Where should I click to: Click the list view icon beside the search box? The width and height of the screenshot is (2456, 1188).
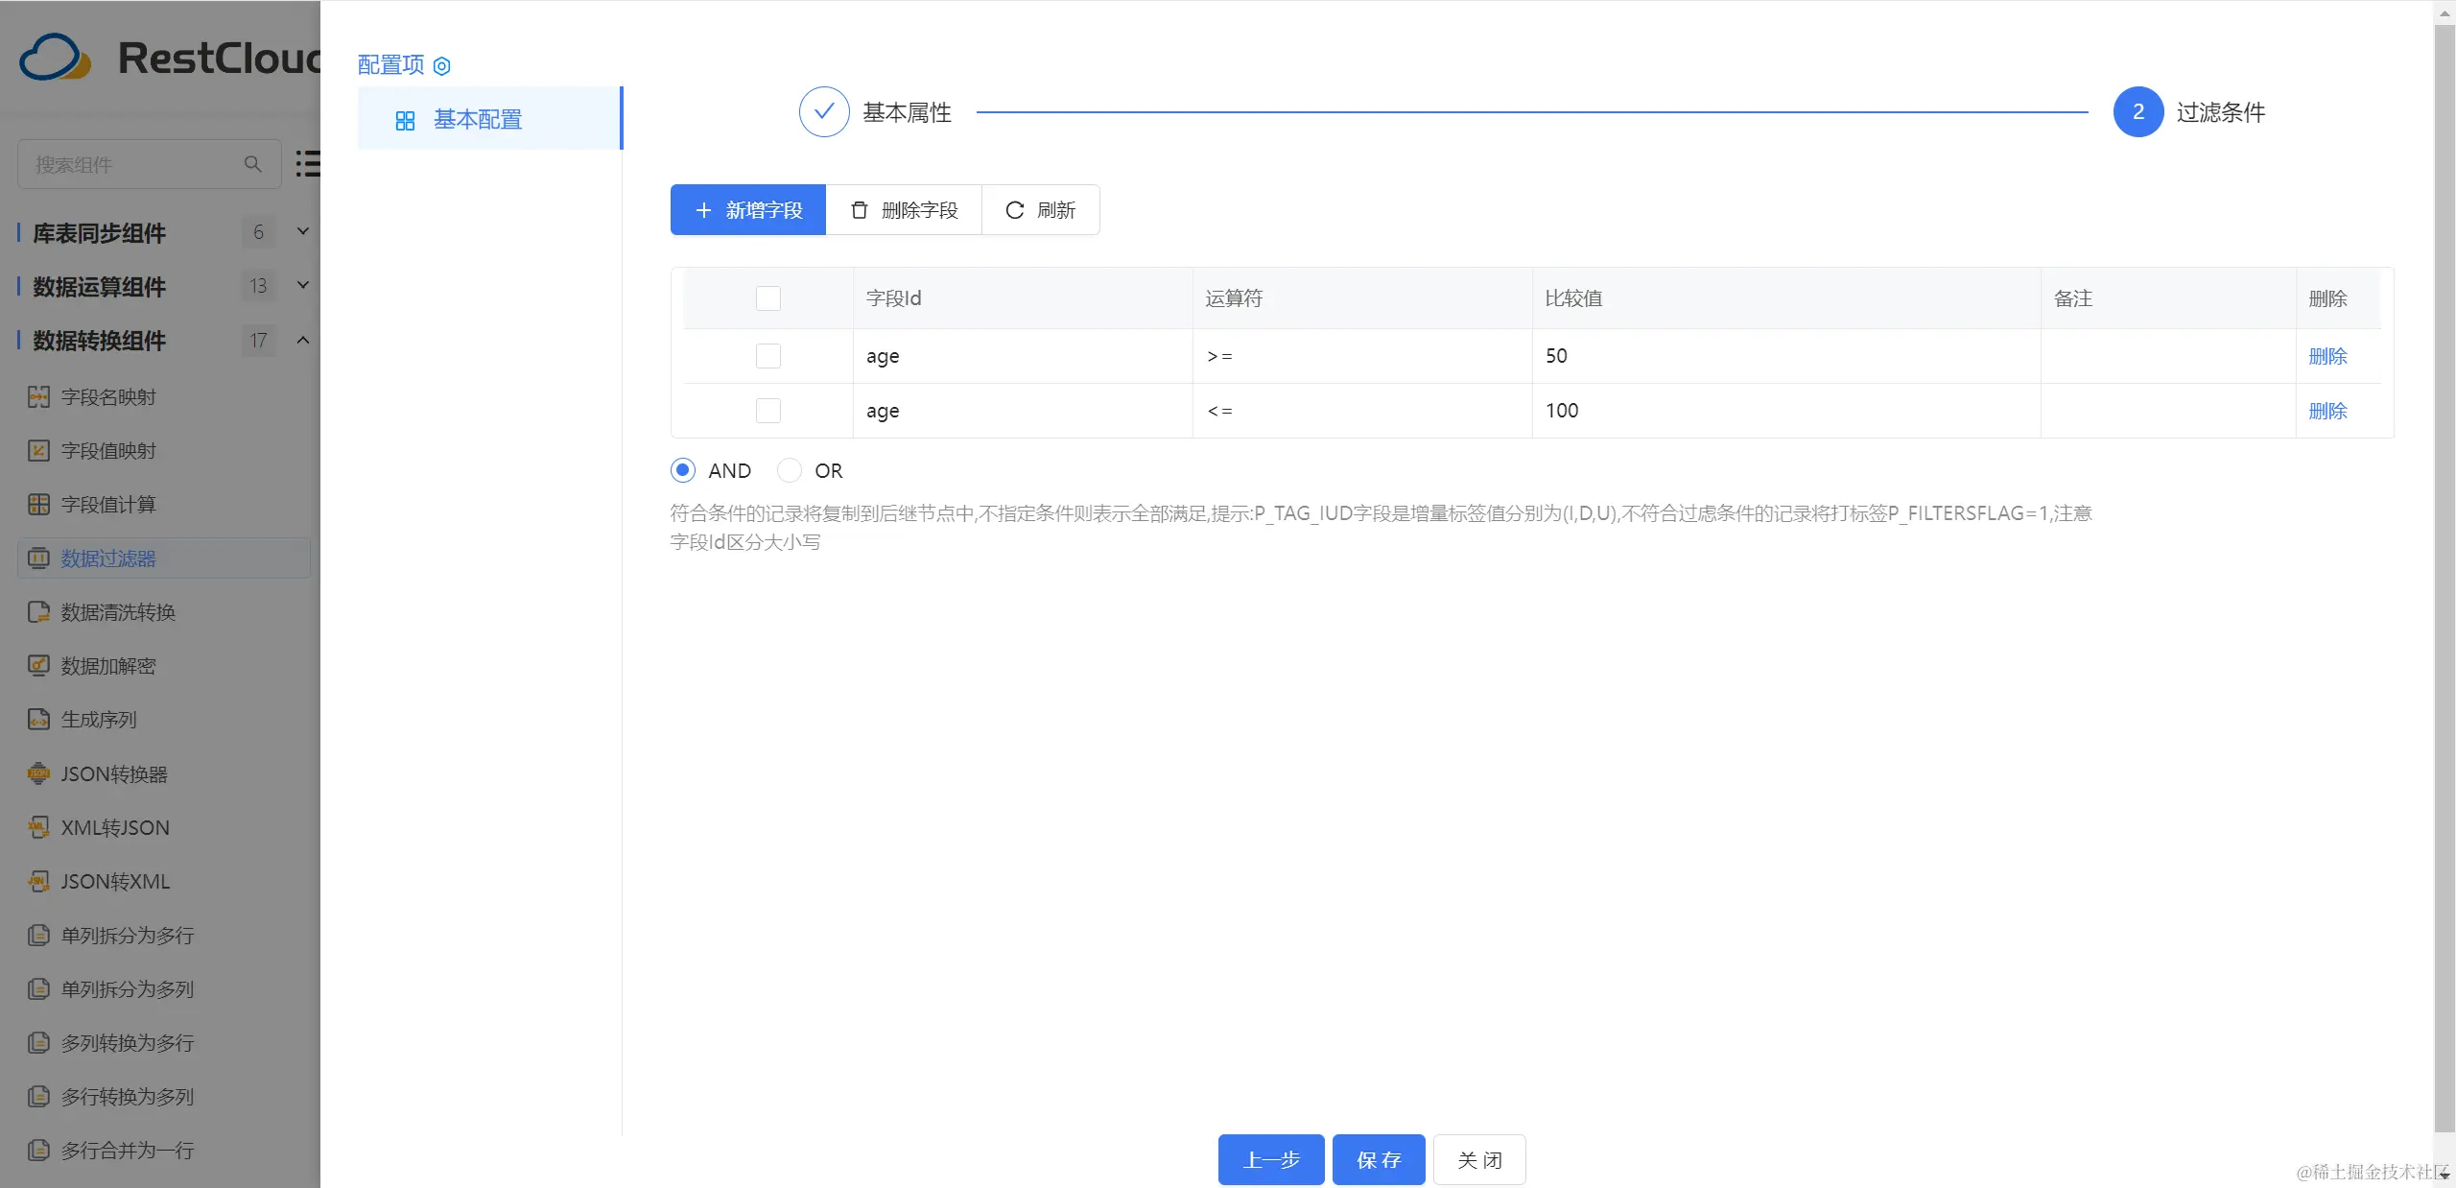click(307, 163)
